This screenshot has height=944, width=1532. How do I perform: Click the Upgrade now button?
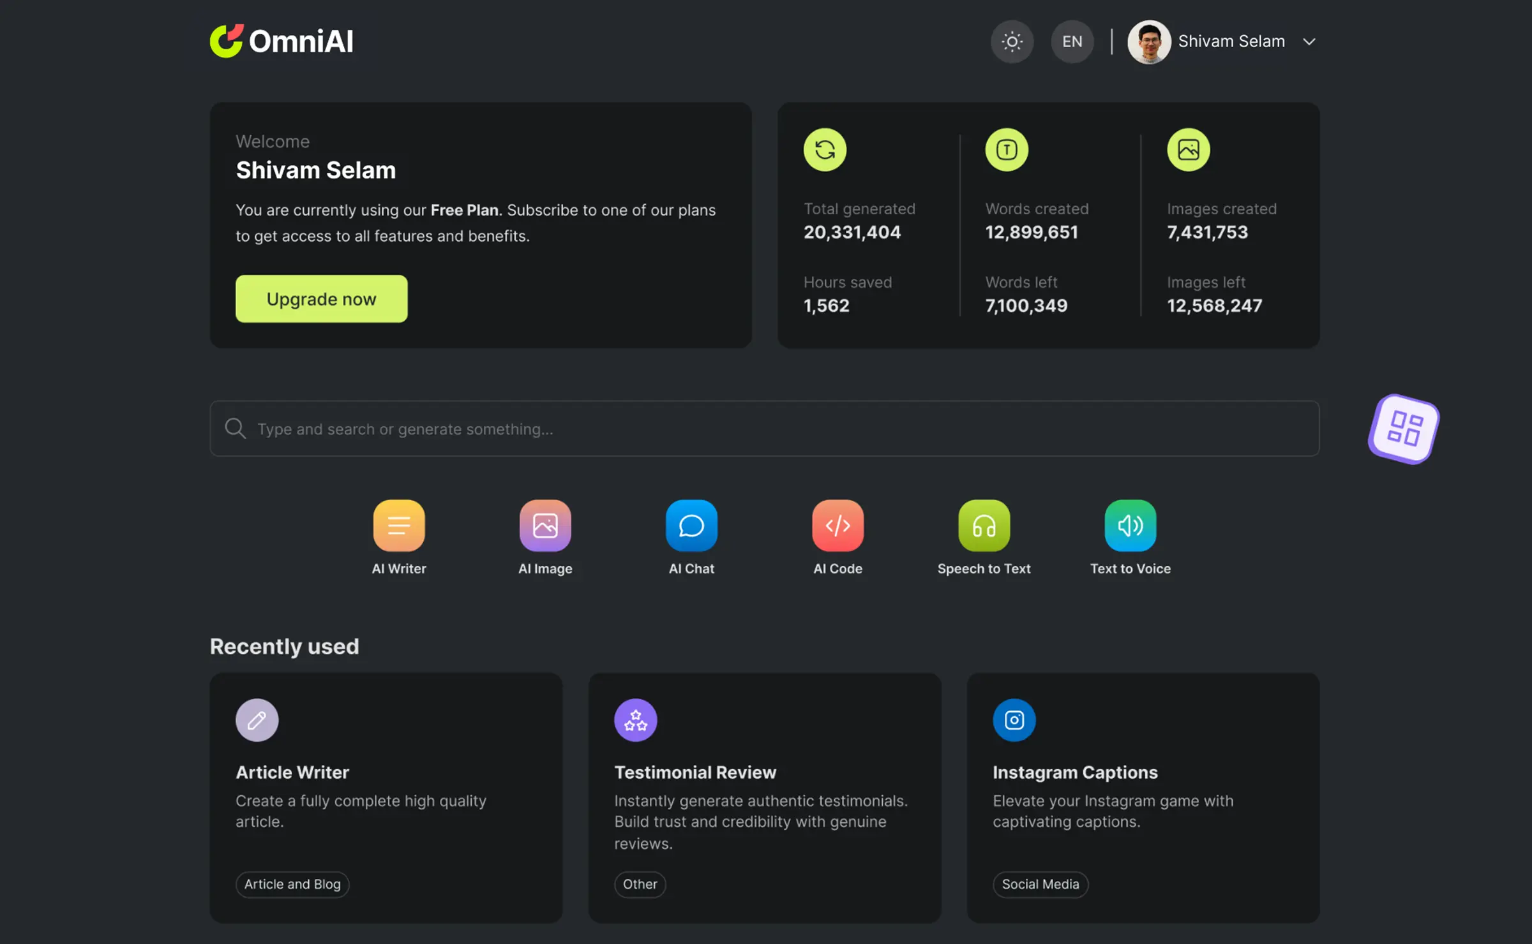pyautogui.click(x=321, y=299)
